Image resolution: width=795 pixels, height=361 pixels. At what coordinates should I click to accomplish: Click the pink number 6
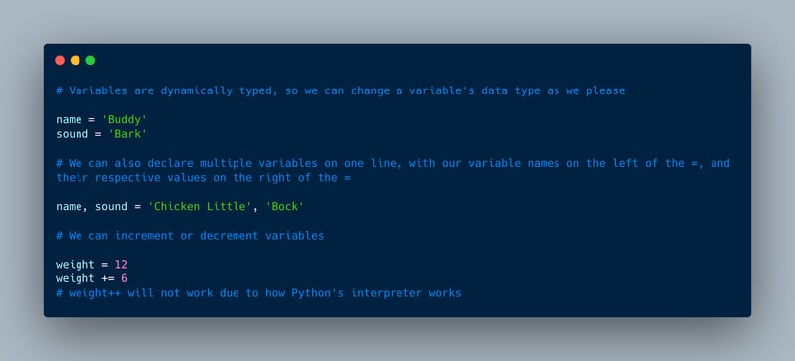(125, 278)
